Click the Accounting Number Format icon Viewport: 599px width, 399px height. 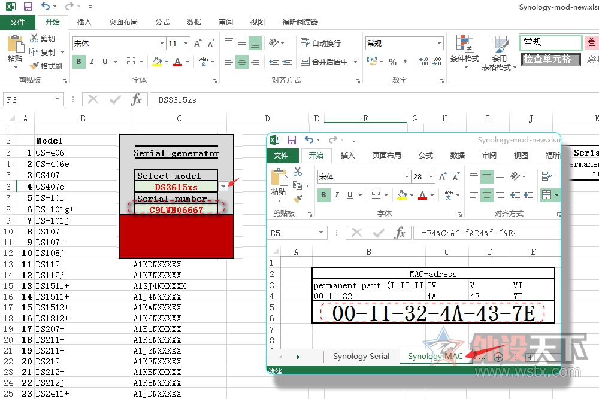coord(372,61)
